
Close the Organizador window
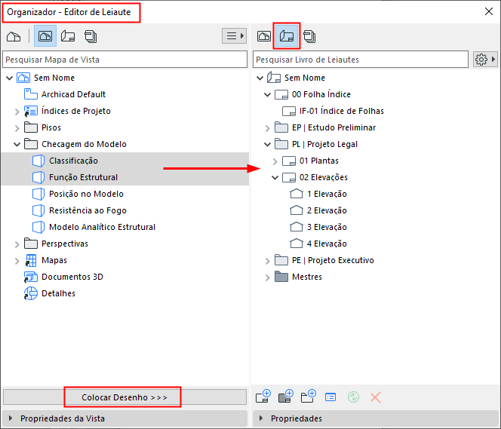pyautogui.click(x=488, y=12)
